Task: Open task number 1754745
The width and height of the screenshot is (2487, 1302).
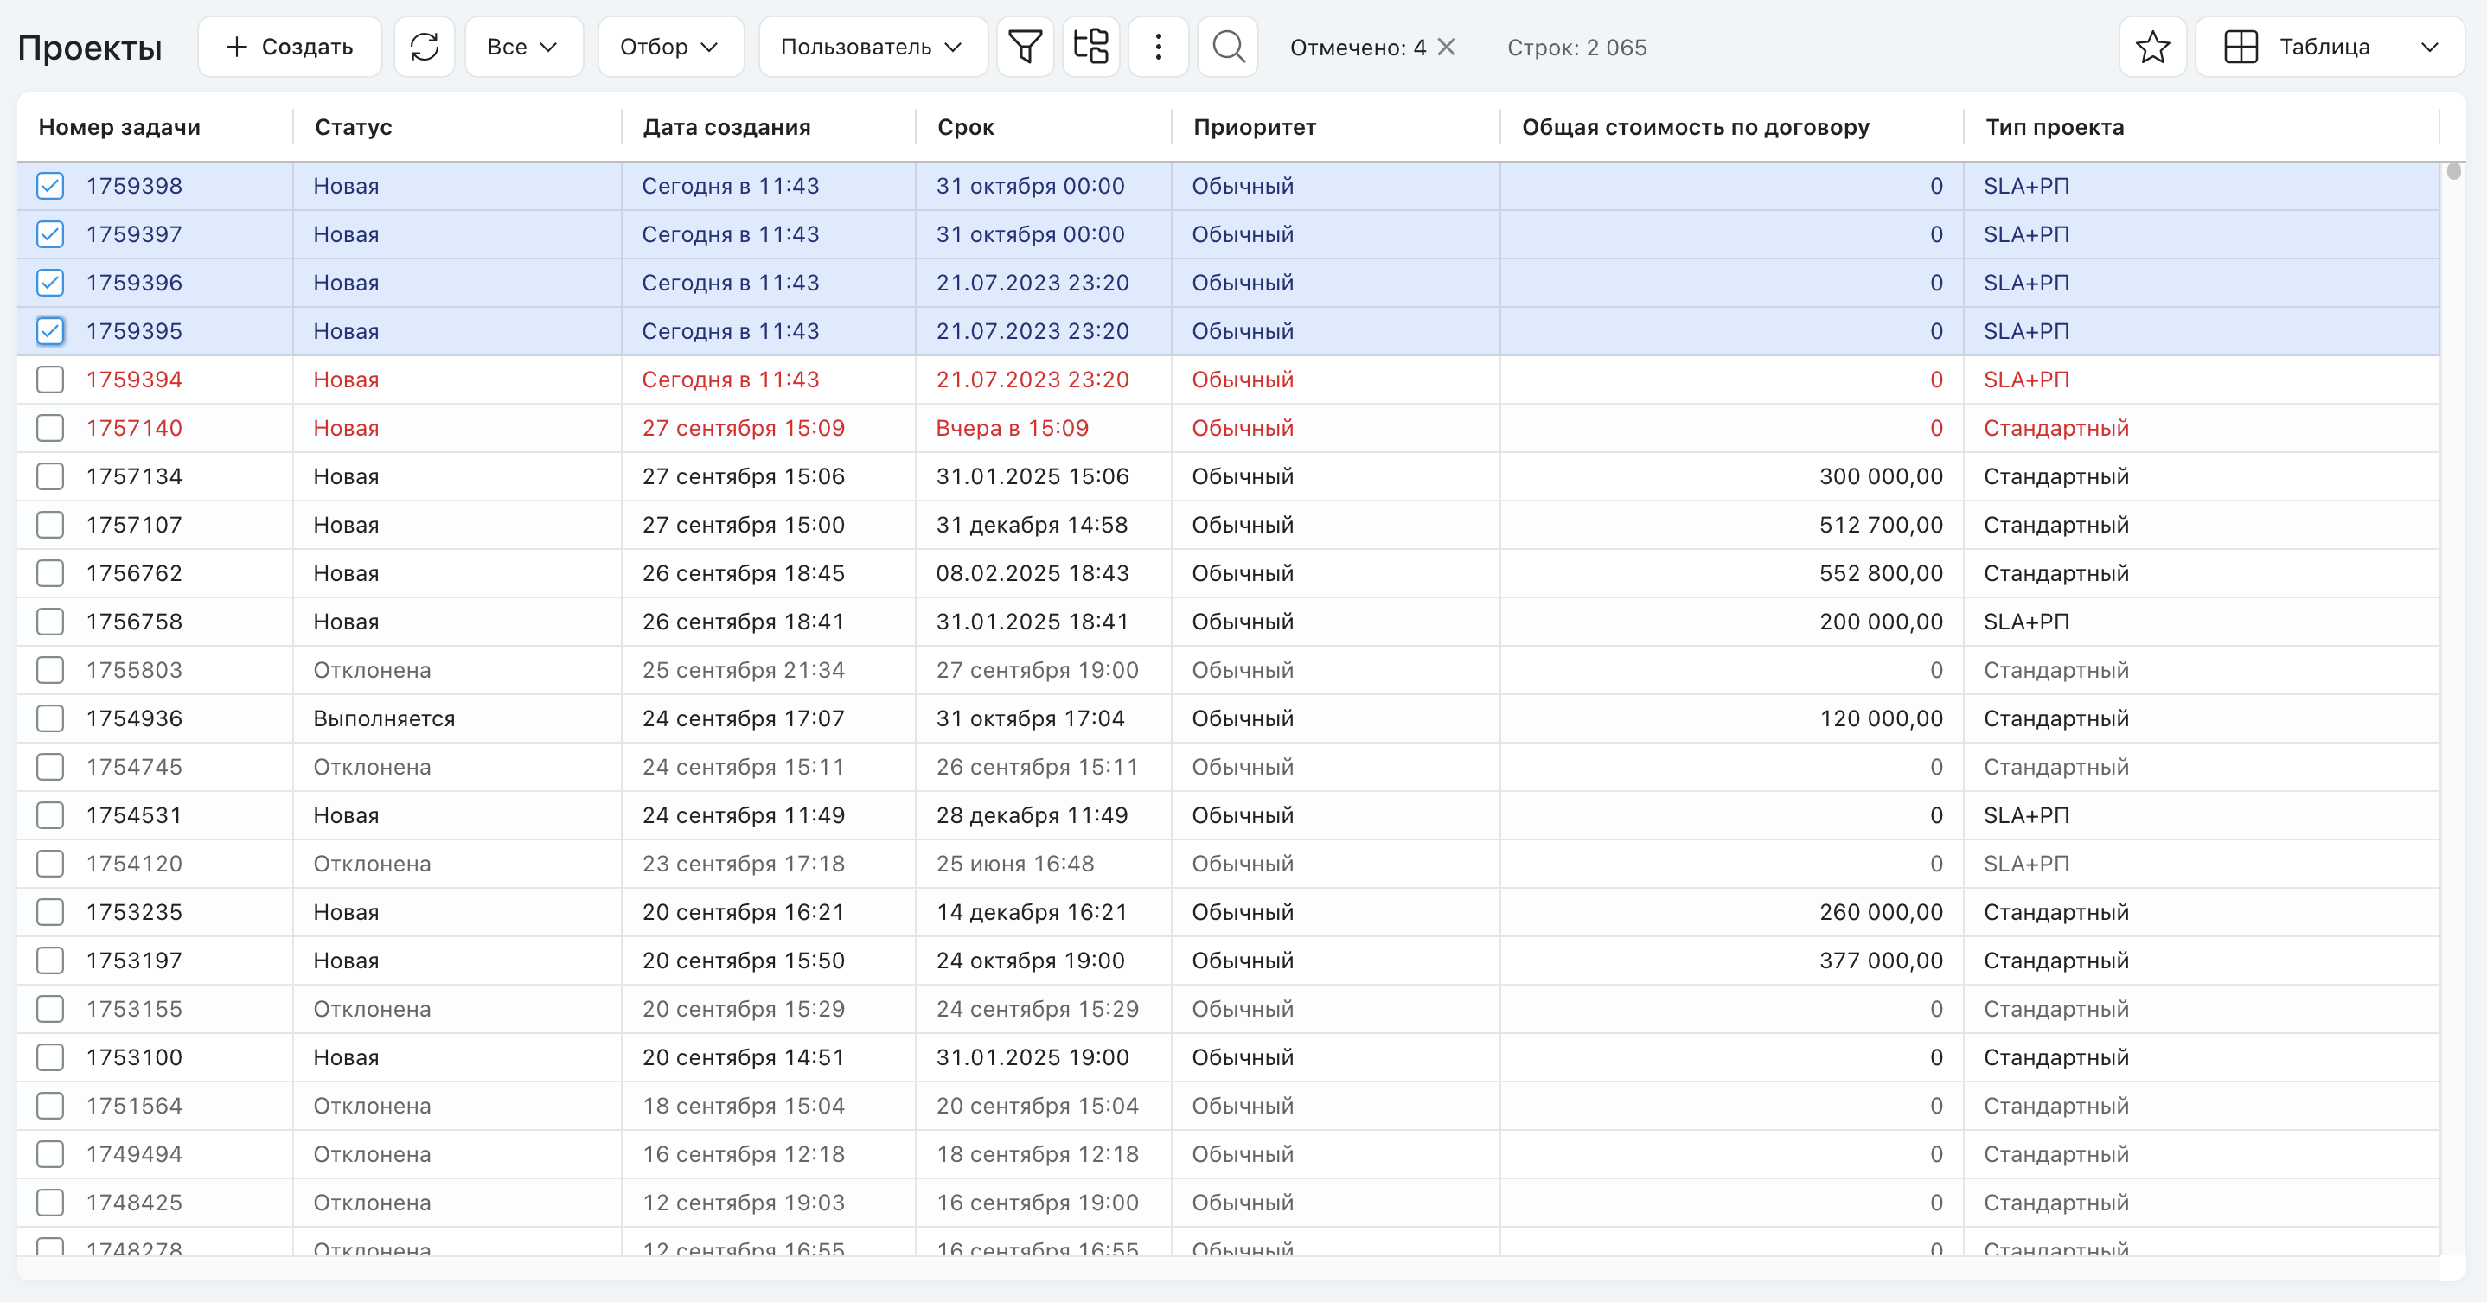Action: click(x=134, y=766)
